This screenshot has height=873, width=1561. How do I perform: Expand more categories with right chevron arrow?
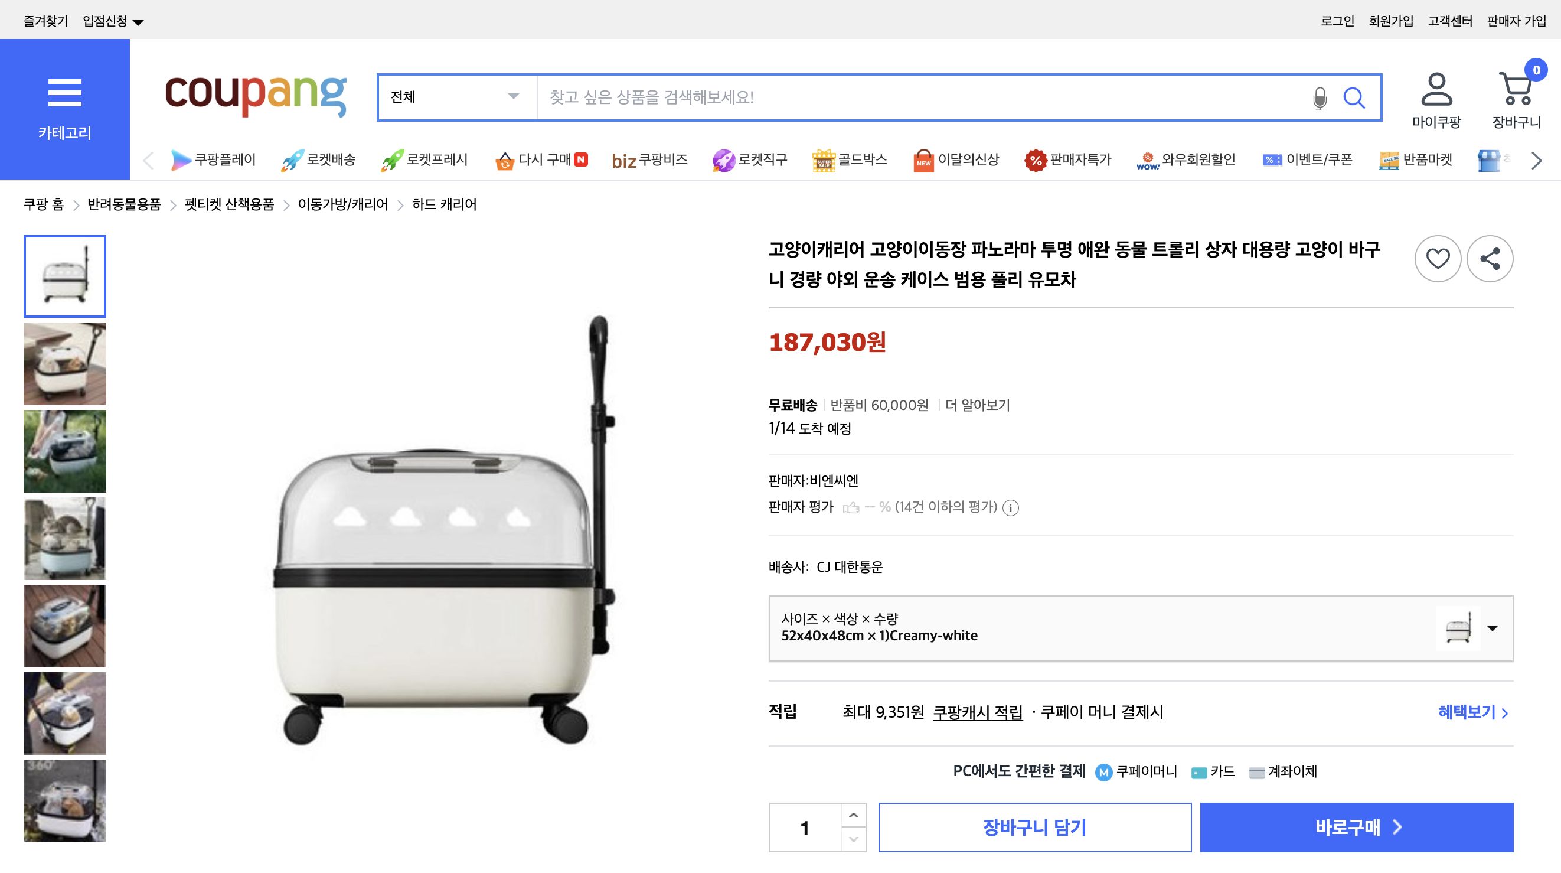(x=1536, y=161)
